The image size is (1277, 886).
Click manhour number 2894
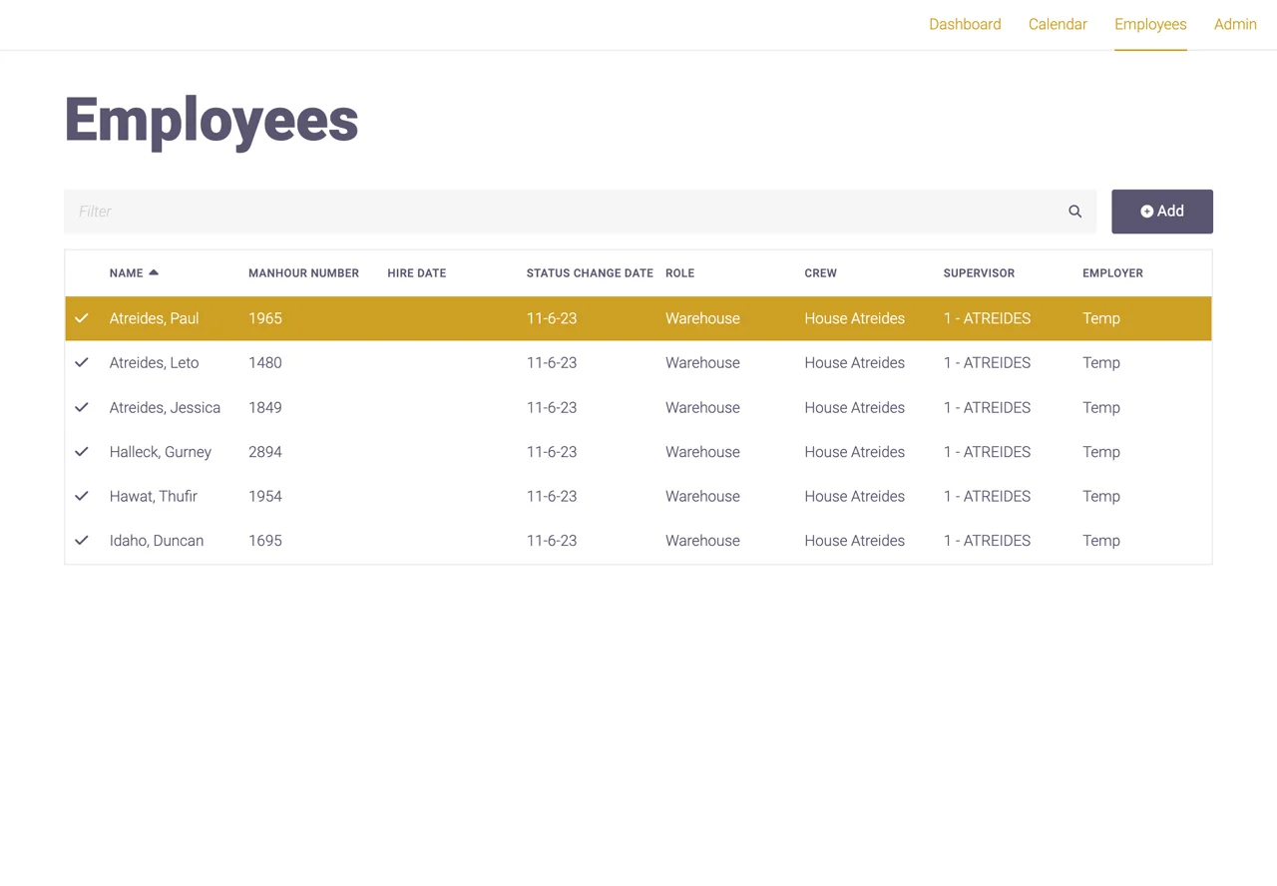click(x=265, y=451)
